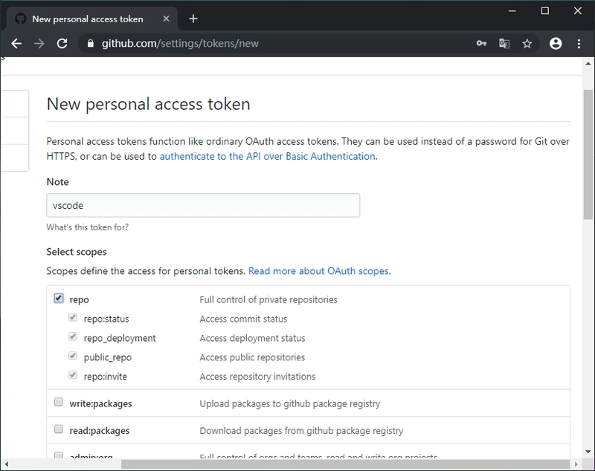
Task: Close the New personal access token tab
Action: point(166,19)
